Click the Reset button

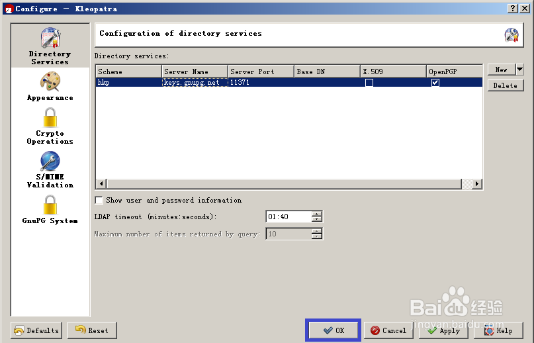[x=92, y=330]
